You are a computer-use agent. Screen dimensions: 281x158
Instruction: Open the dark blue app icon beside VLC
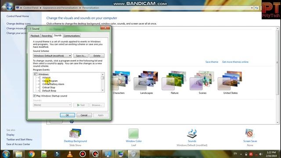tap(57, 154)
